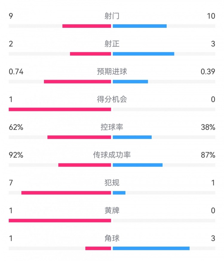Select the 传球成功率 label
224x261 pixels.
112,155
